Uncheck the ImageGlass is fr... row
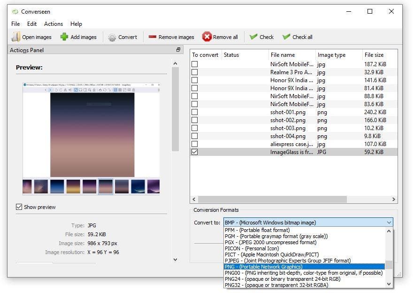The image size is (414, 301). coord(195,152)
